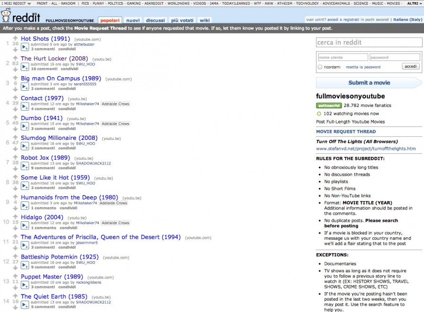Expand video preview for The Hurt Locker
Viewport: 424px width, 312px height.
pyautogui.click(x=25, y=67)
